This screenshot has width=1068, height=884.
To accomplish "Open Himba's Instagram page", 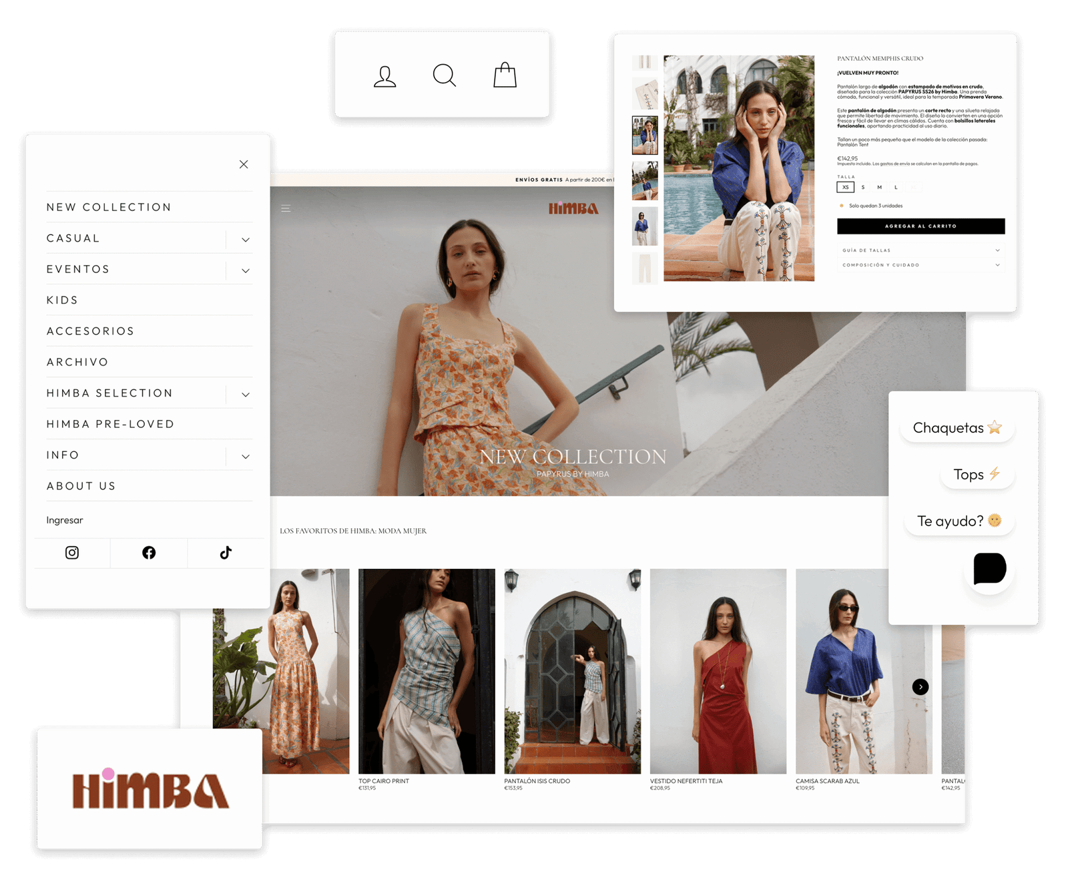I will pos(72,553).
